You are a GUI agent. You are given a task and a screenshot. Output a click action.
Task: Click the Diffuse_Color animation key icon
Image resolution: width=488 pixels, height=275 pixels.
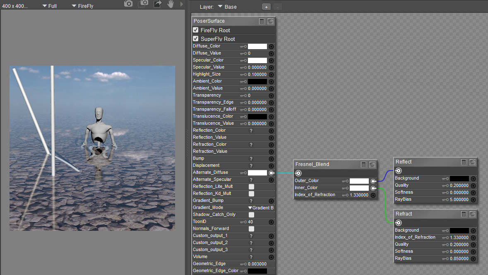pos(243,46)
